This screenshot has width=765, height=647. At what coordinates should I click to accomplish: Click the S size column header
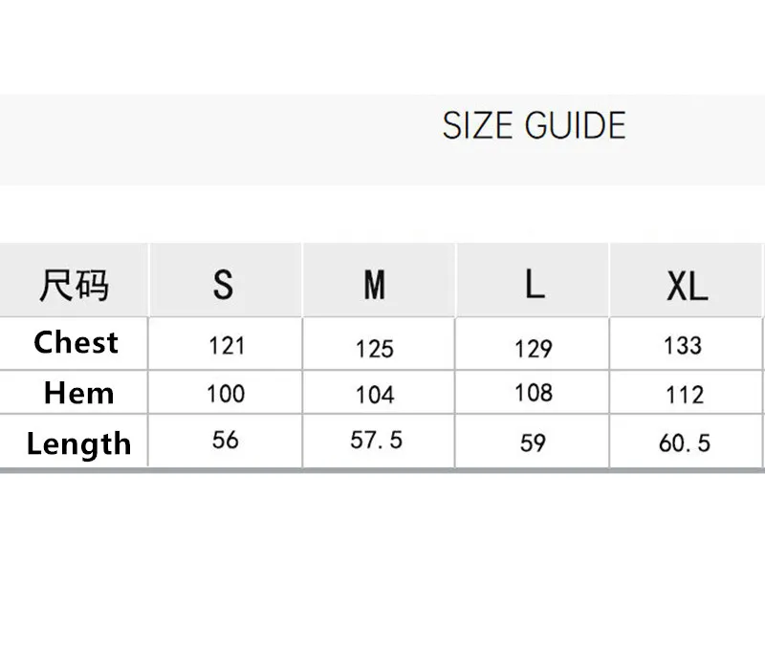[x=224, y=285]
